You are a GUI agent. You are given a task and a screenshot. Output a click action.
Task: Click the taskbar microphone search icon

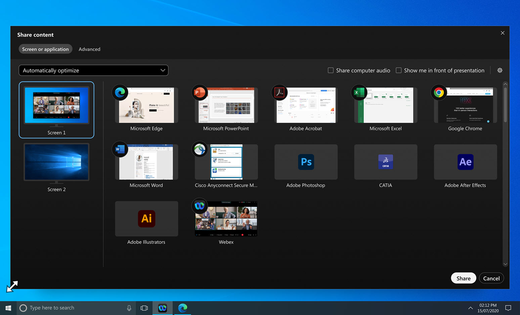click(x=129, y=308)
